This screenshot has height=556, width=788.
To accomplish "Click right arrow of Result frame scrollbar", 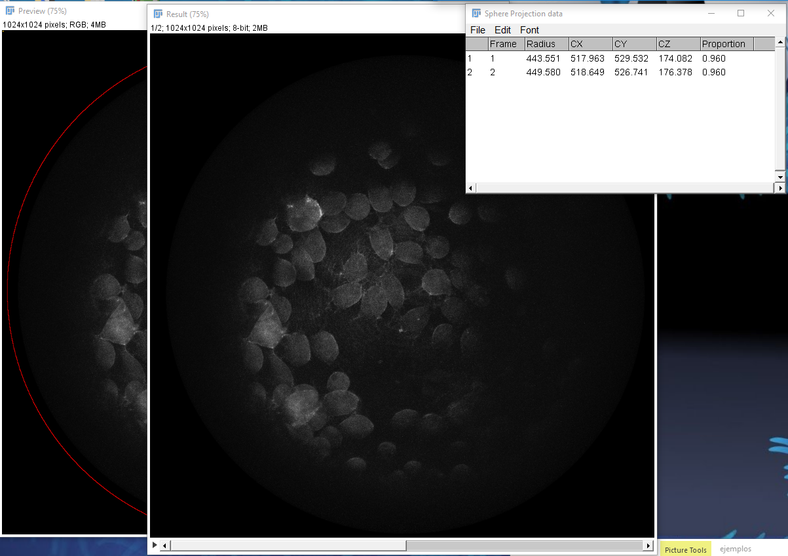I will point(648,546).
